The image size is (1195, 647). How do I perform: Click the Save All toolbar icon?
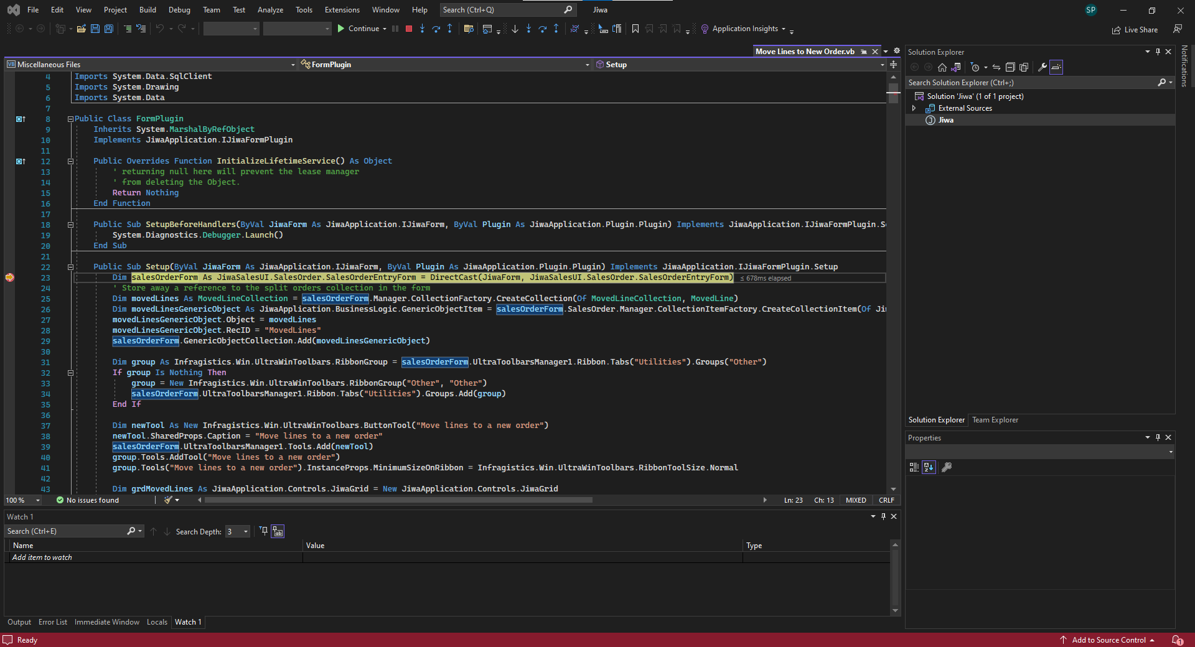[x=109, y=29]
